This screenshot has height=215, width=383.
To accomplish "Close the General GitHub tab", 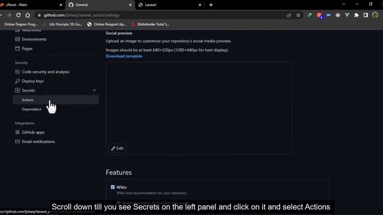I will 130,5.
